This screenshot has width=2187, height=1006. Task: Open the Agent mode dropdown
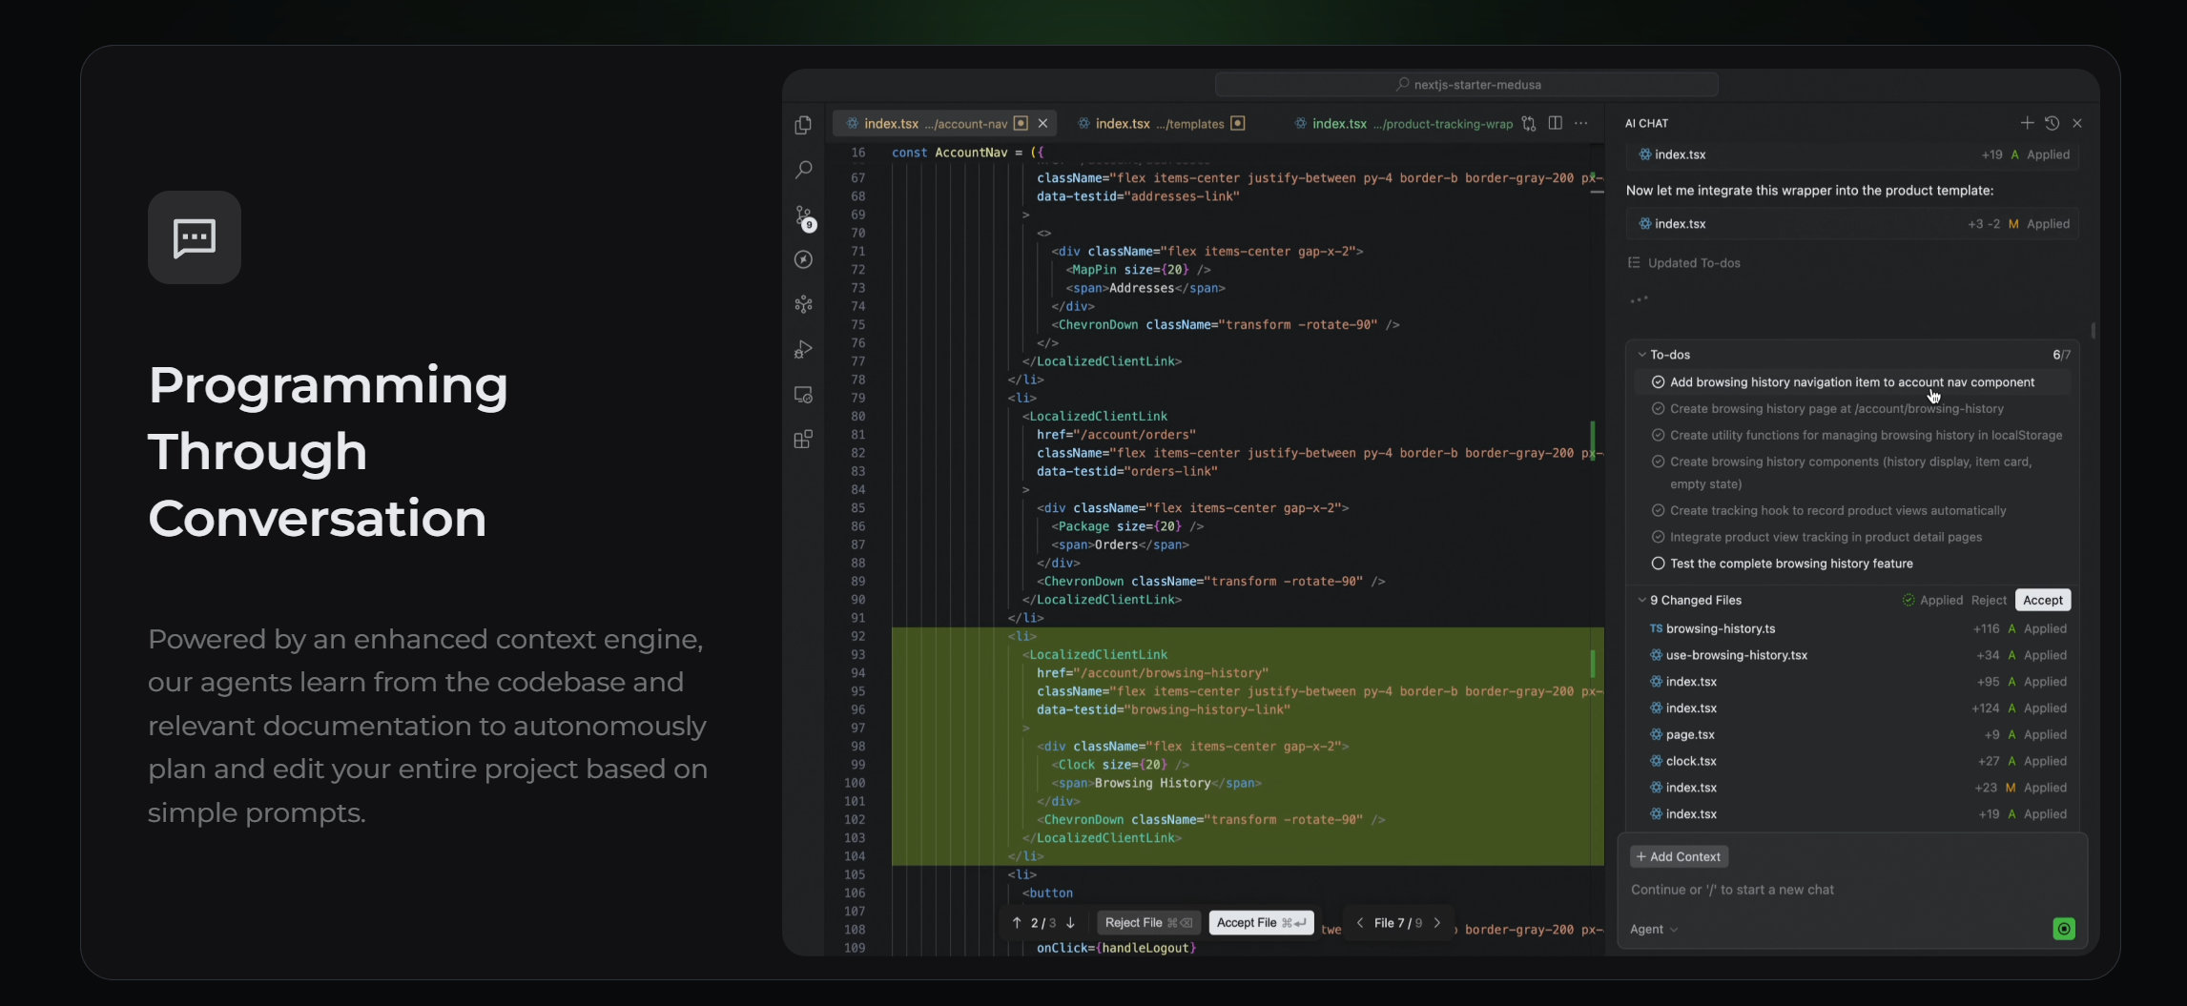1653,929
